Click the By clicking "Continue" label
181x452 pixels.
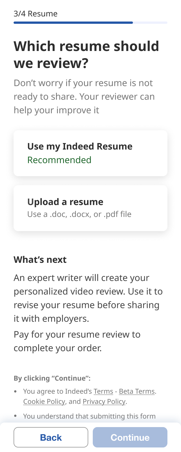pos(52,378)
